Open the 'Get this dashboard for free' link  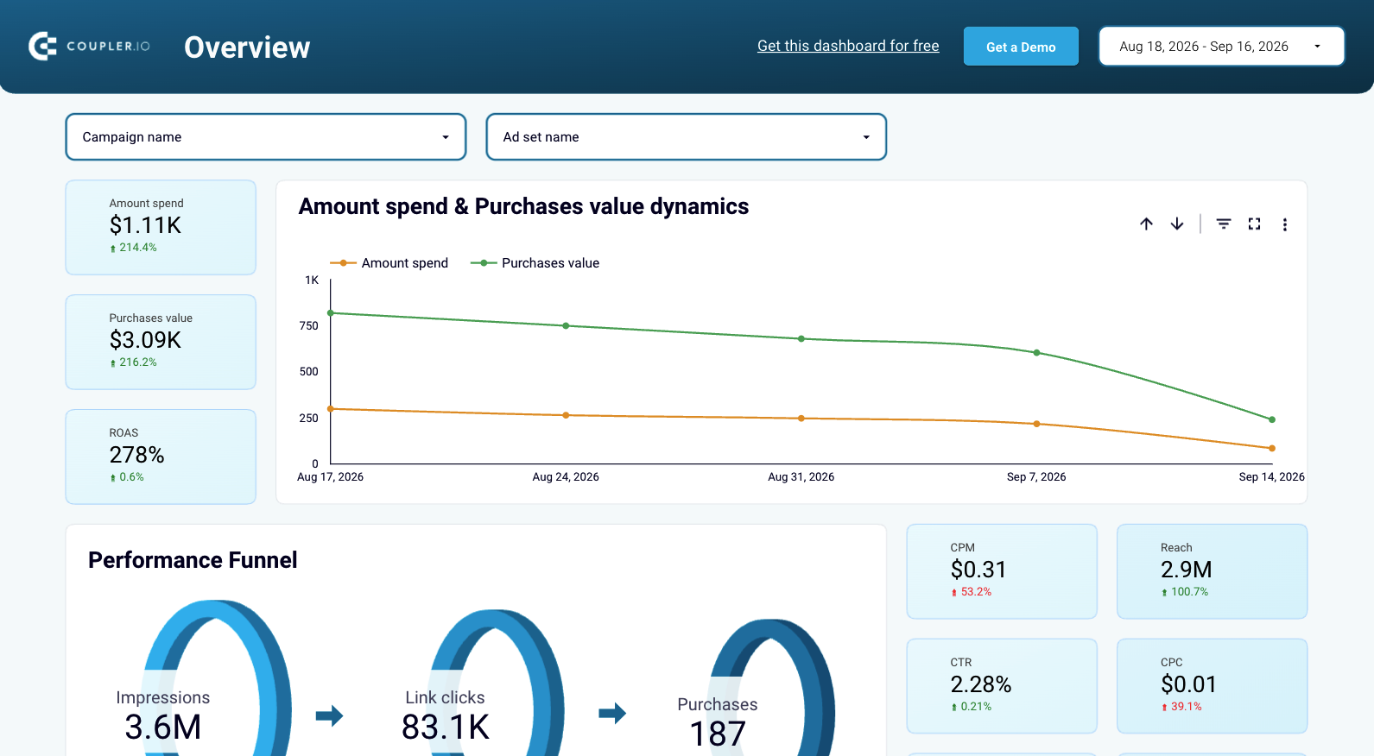(x=848, y=46)
